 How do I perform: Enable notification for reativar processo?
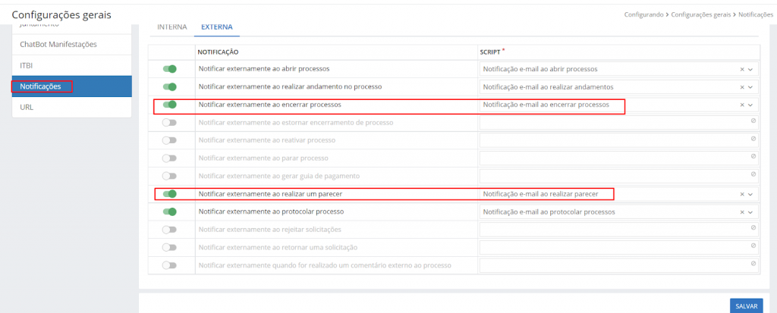169,140
